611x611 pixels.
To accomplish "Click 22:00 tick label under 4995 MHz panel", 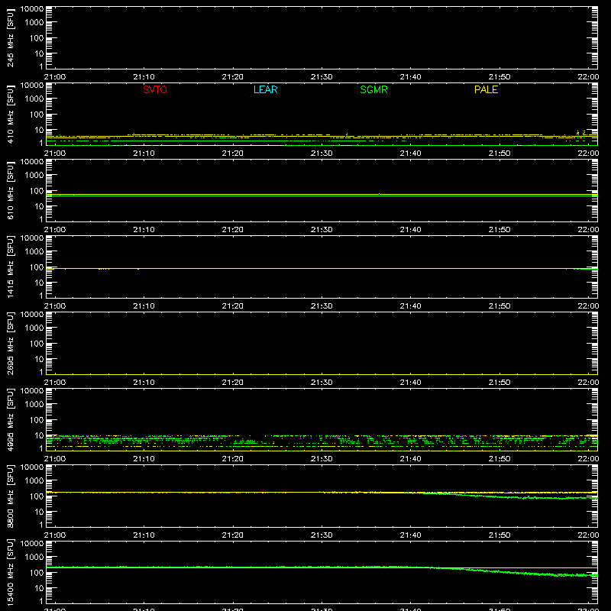I will tap(588, 459).
